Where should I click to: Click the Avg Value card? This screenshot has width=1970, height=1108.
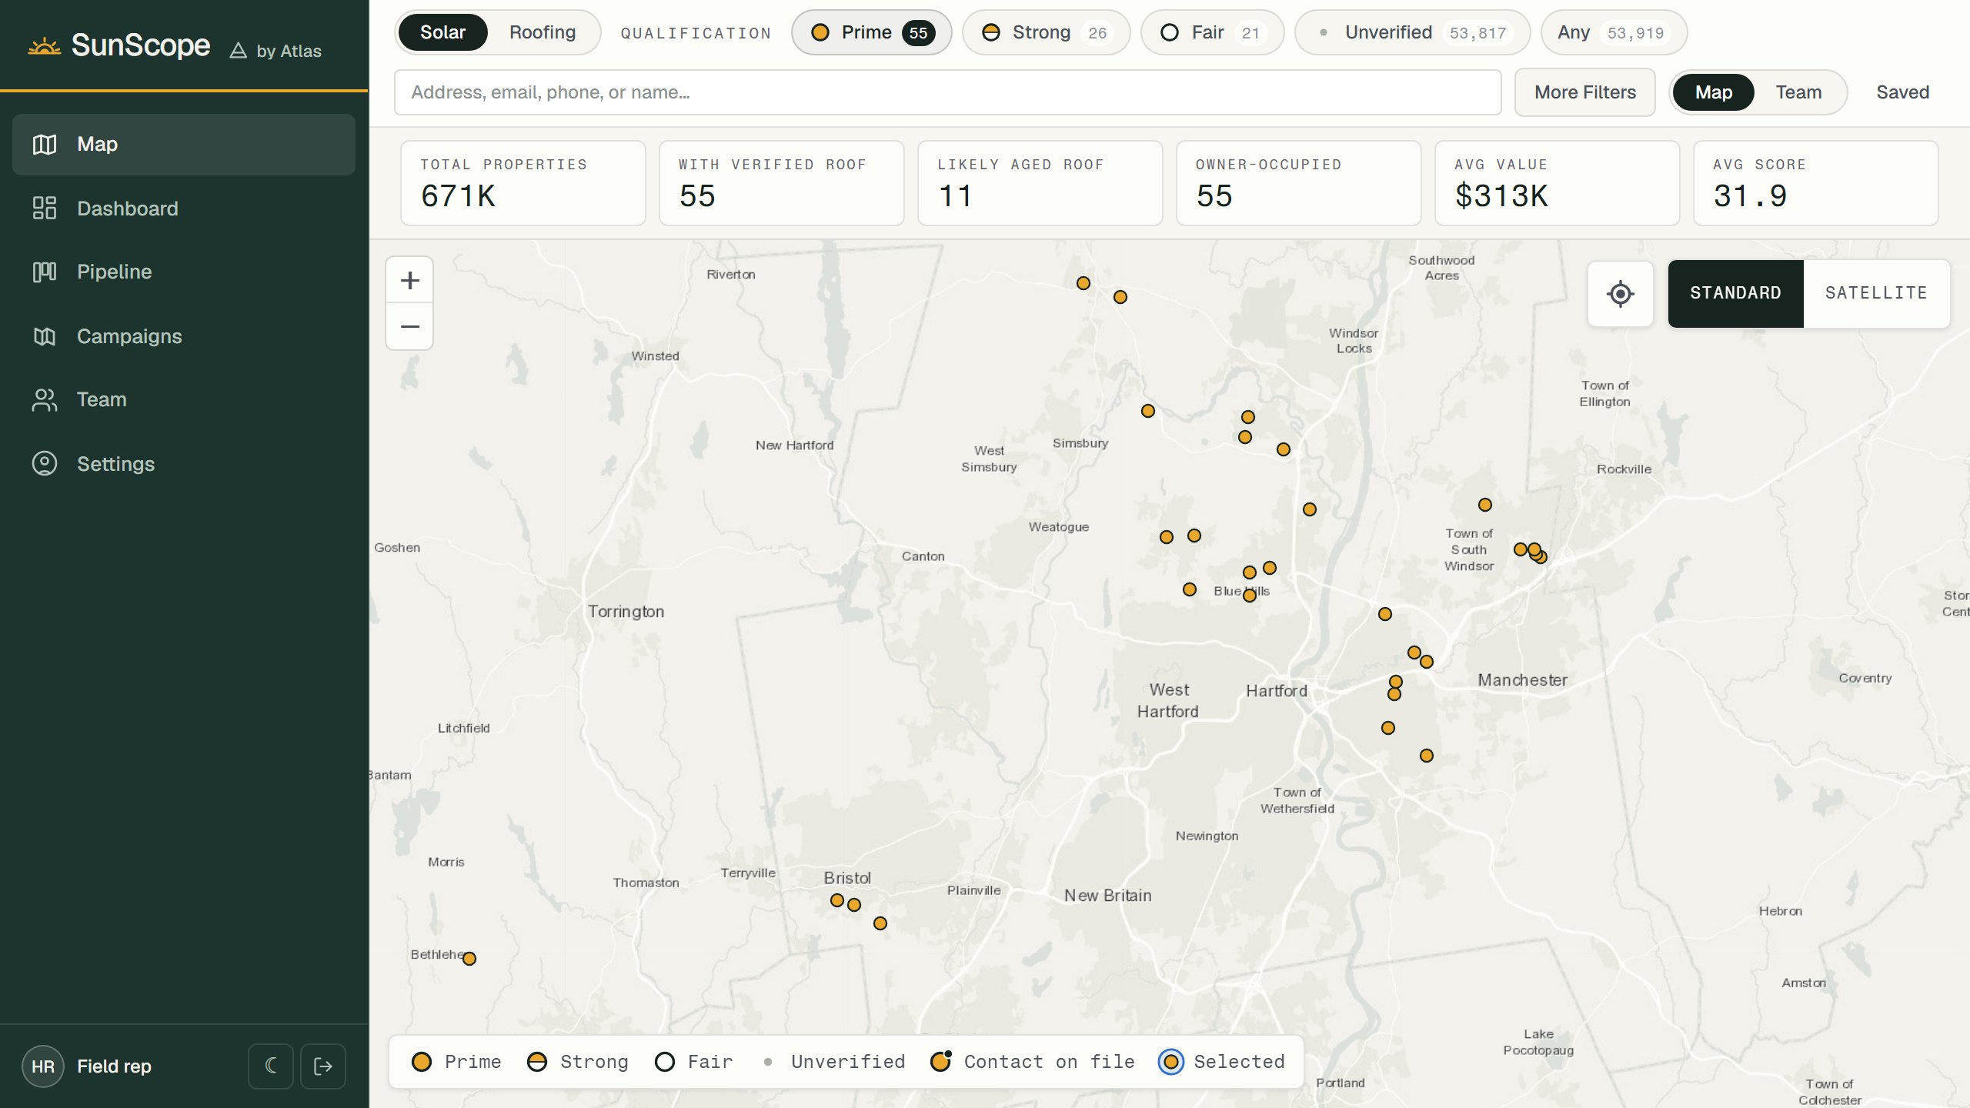(1558, 183)
